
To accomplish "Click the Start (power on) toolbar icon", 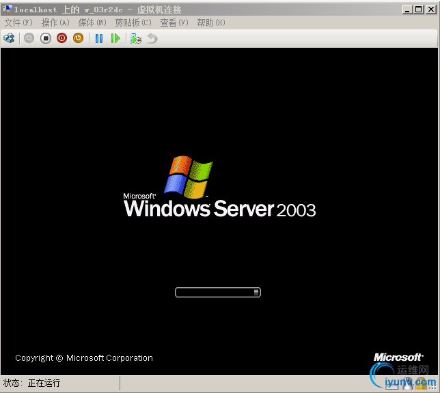I will coord(29,38).
